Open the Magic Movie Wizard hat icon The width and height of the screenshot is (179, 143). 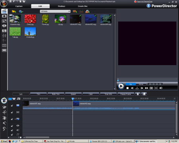pyautogui.click(x=4, y=100)
